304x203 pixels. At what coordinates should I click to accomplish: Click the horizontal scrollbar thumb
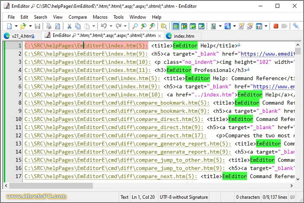point(51,186)
